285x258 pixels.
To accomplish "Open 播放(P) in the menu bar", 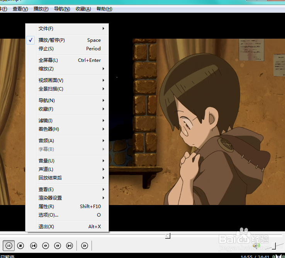I will pyautogui.click(x=41, y=9).
